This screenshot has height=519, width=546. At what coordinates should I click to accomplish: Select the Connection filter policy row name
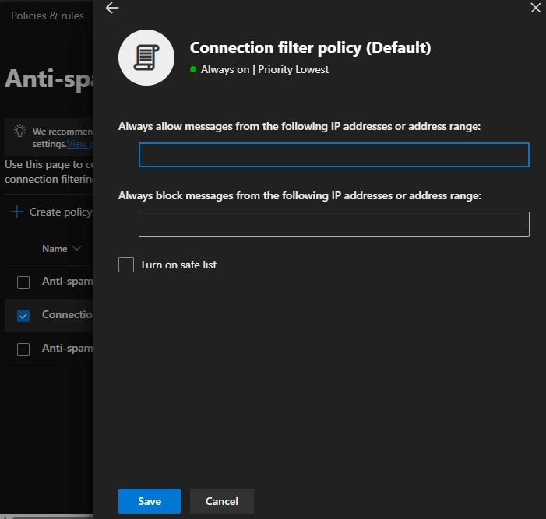pos(68,314)
